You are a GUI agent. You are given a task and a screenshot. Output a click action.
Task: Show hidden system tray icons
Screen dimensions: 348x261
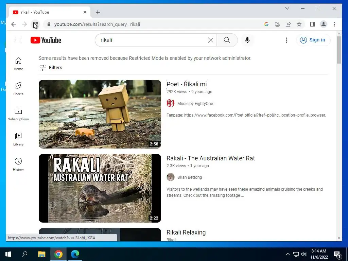pos(288,254)
